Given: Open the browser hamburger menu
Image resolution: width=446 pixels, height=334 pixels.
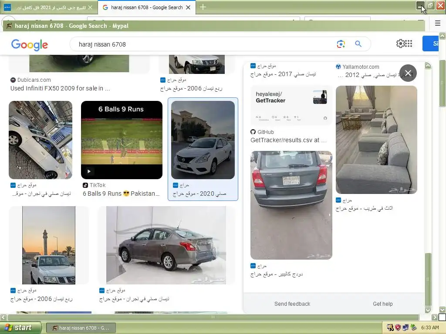Looking at the screenshot, I should (x=438, y=23).
